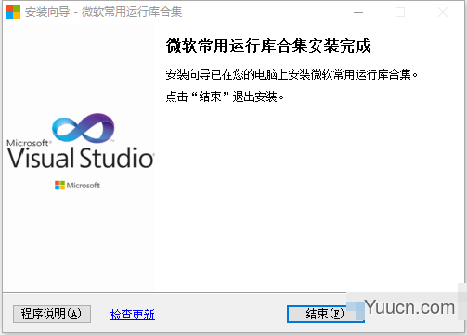
Task: Click the text 点击“结束”退出安装
Action: [x=225, y=97]
